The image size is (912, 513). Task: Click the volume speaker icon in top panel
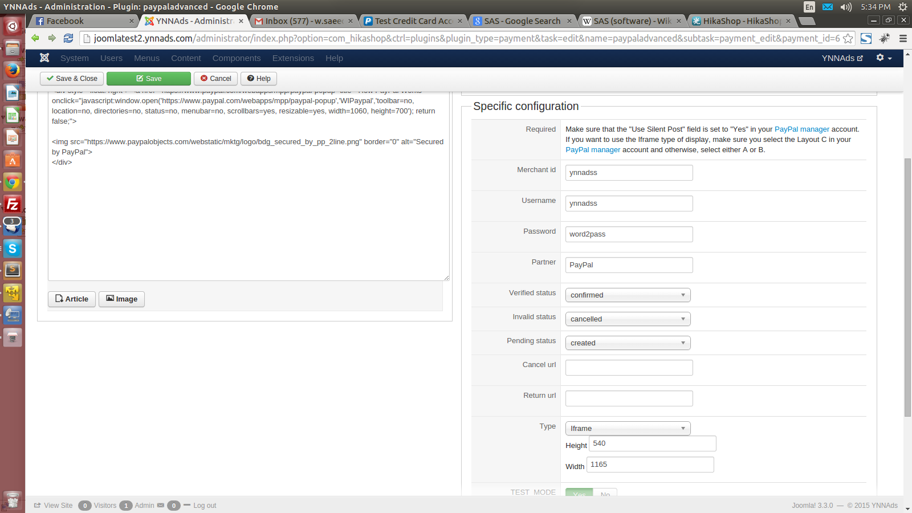[846, 7]
